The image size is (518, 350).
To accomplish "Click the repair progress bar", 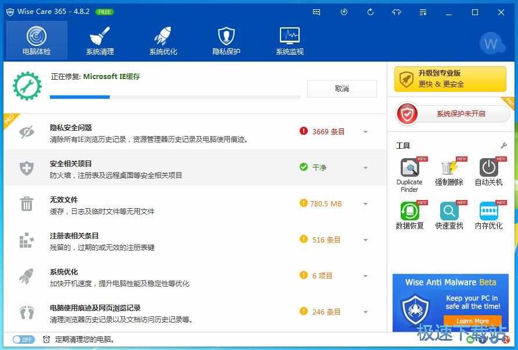I will tap(175, 97).
